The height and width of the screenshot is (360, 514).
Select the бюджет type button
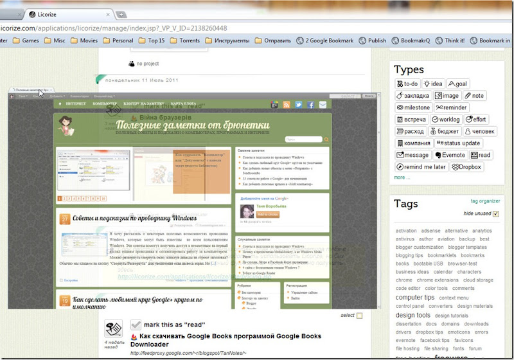445,132
